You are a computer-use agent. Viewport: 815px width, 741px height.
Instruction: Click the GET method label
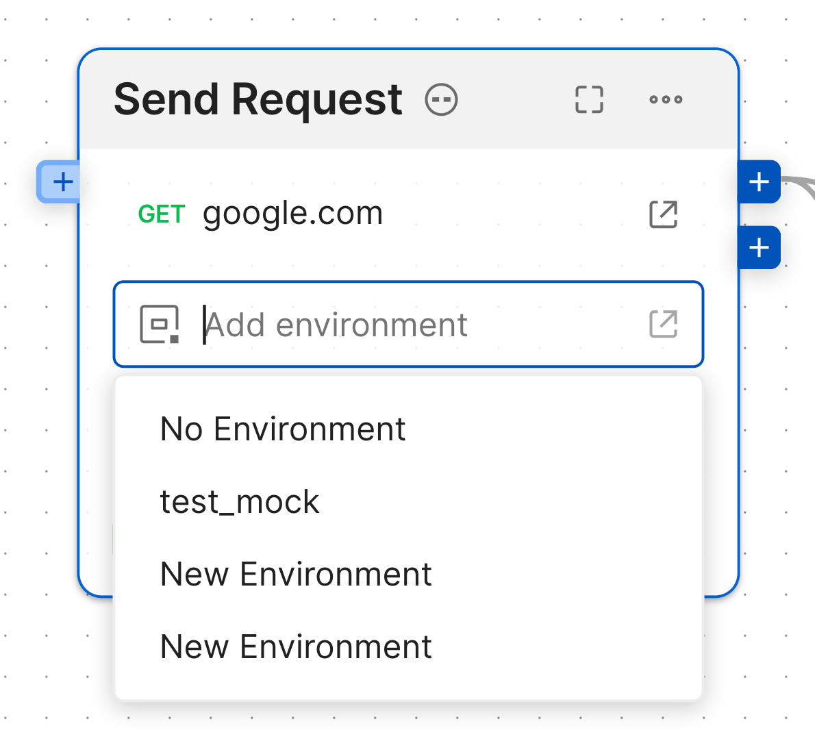(162, 214)
